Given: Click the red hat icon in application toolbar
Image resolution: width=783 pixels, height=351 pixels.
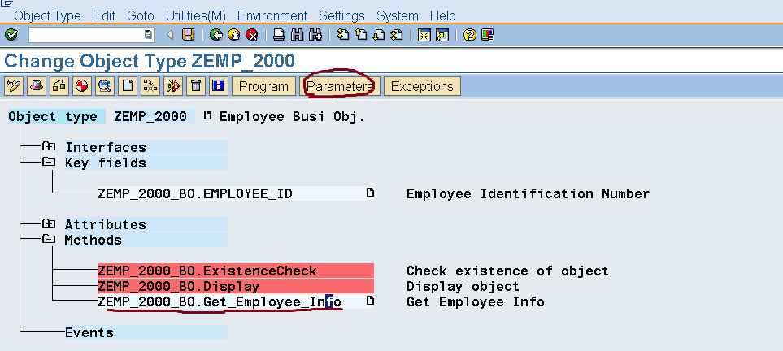Looking at the screenshot, I should 36,86.
